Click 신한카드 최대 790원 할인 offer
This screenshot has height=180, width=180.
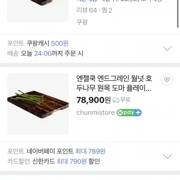point(66,161)
